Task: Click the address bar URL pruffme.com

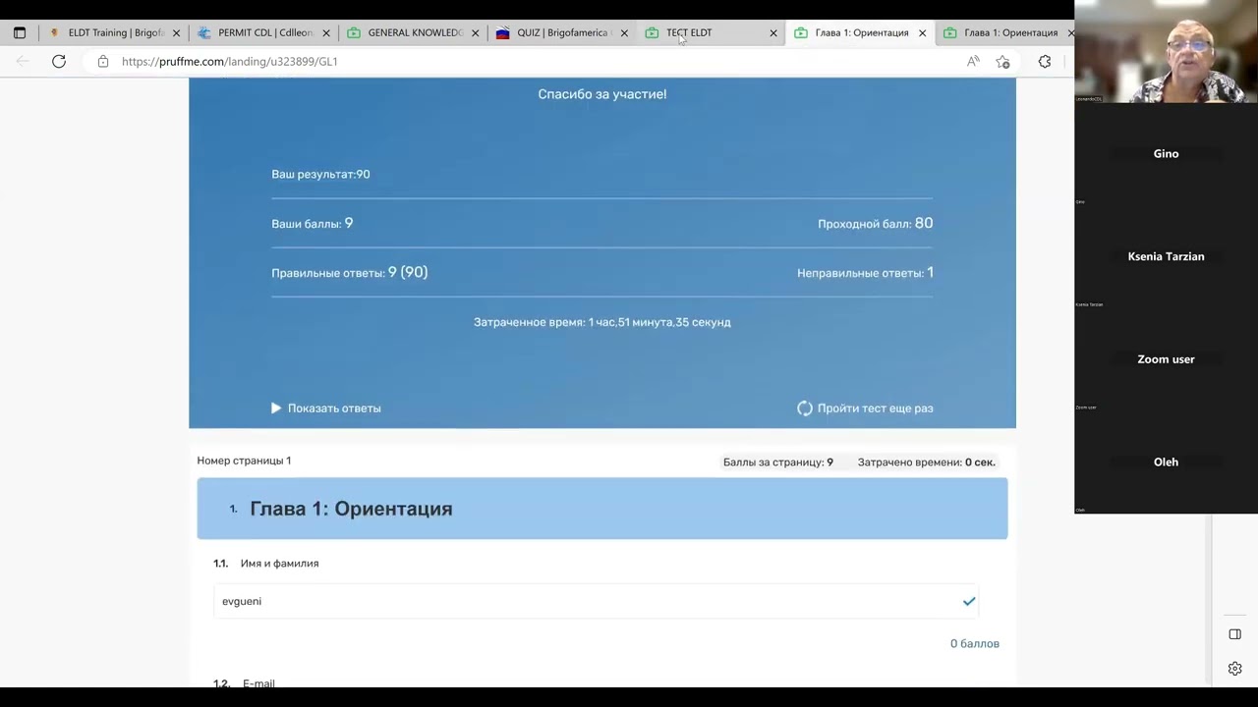Action: pyautogui.click(x=230, y=61)
